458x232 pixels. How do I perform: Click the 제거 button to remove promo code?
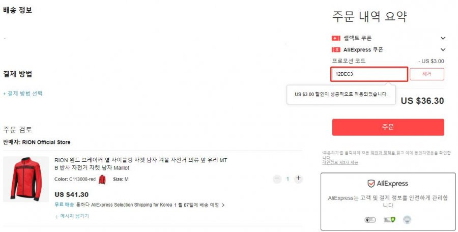point(427,74)
